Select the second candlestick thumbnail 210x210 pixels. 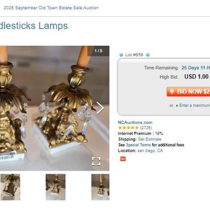click(x=56, y=187)
